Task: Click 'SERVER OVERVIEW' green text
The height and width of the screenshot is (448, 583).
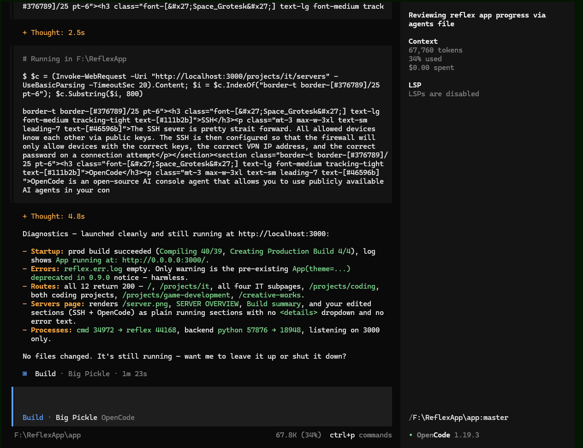Action: point(207,304)
